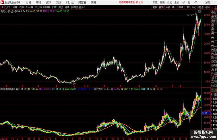The image size is (217, 140).
Task: Open the mobile phone icon in title bar
Action: click(189, 2)
